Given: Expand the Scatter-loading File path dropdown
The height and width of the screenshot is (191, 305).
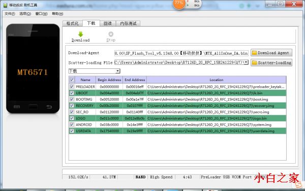Looking at the screenshot, I should click(x=246, y=62).
